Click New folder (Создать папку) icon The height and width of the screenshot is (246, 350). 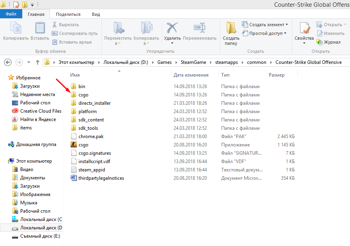[x=231, y=28]
